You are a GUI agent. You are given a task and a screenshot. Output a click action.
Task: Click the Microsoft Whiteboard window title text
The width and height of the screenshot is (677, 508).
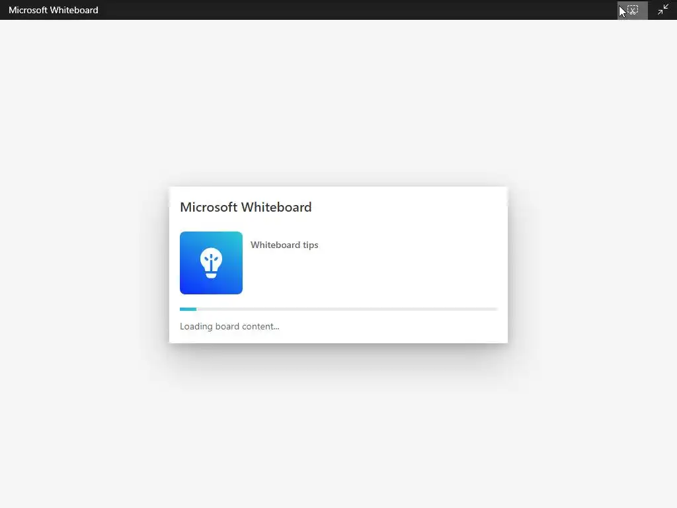coord(54,10)
